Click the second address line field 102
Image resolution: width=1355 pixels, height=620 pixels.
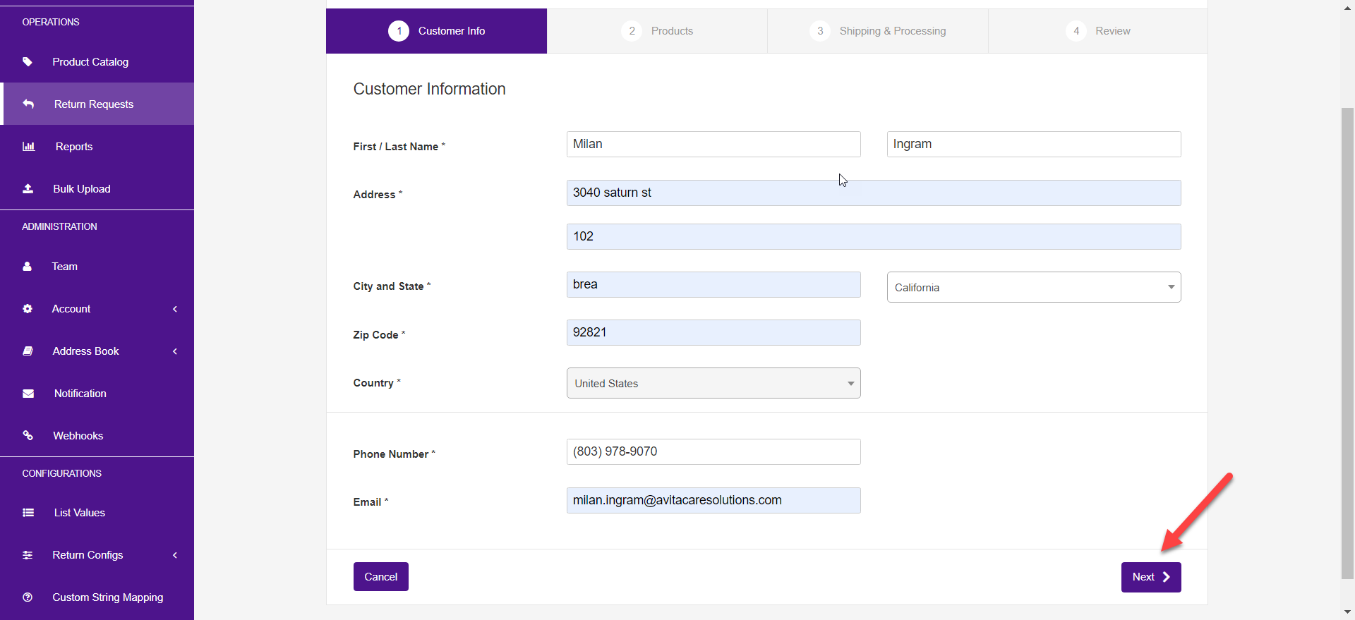(x=874, y=236)
